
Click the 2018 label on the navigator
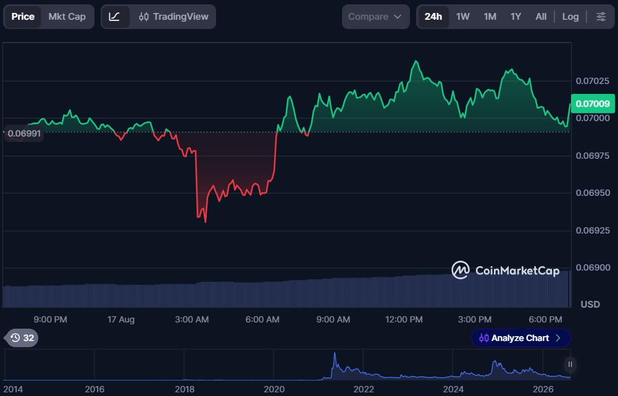pos(185,389)
